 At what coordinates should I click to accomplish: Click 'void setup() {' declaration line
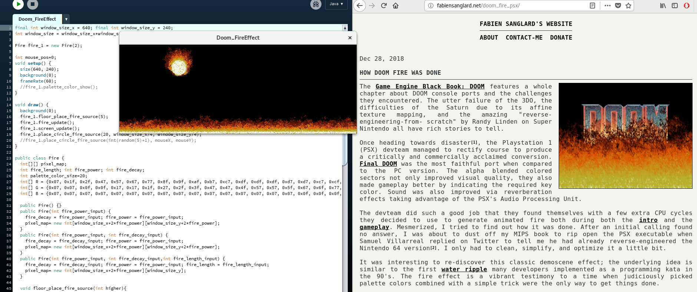coord(33,63)
